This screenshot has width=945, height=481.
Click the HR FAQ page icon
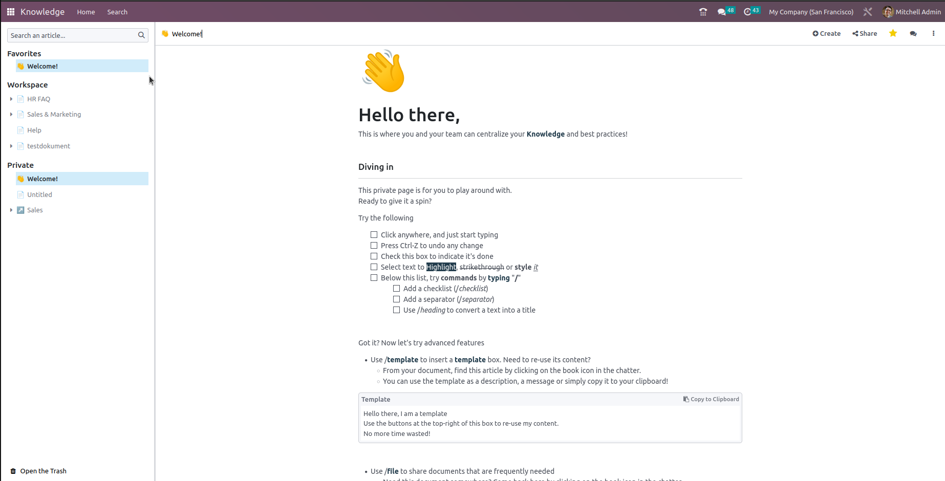click(x=20, y=99)
